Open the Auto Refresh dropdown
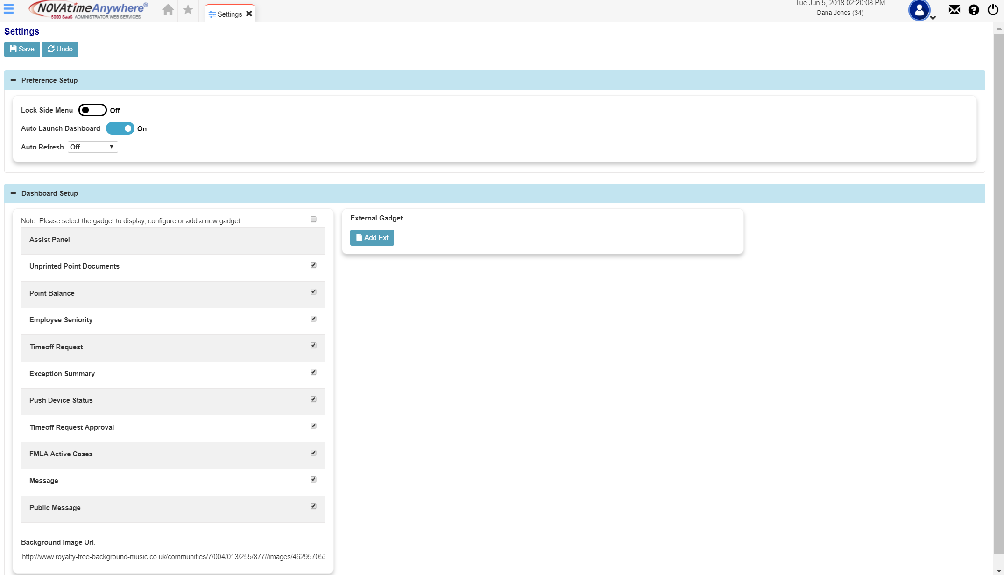The height and width of the screenshot is (575, 1004). [x=92, y=147]
